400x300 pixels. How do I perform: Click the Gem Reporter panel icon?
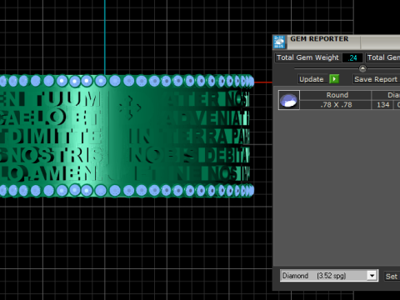[x=279, y=42]
